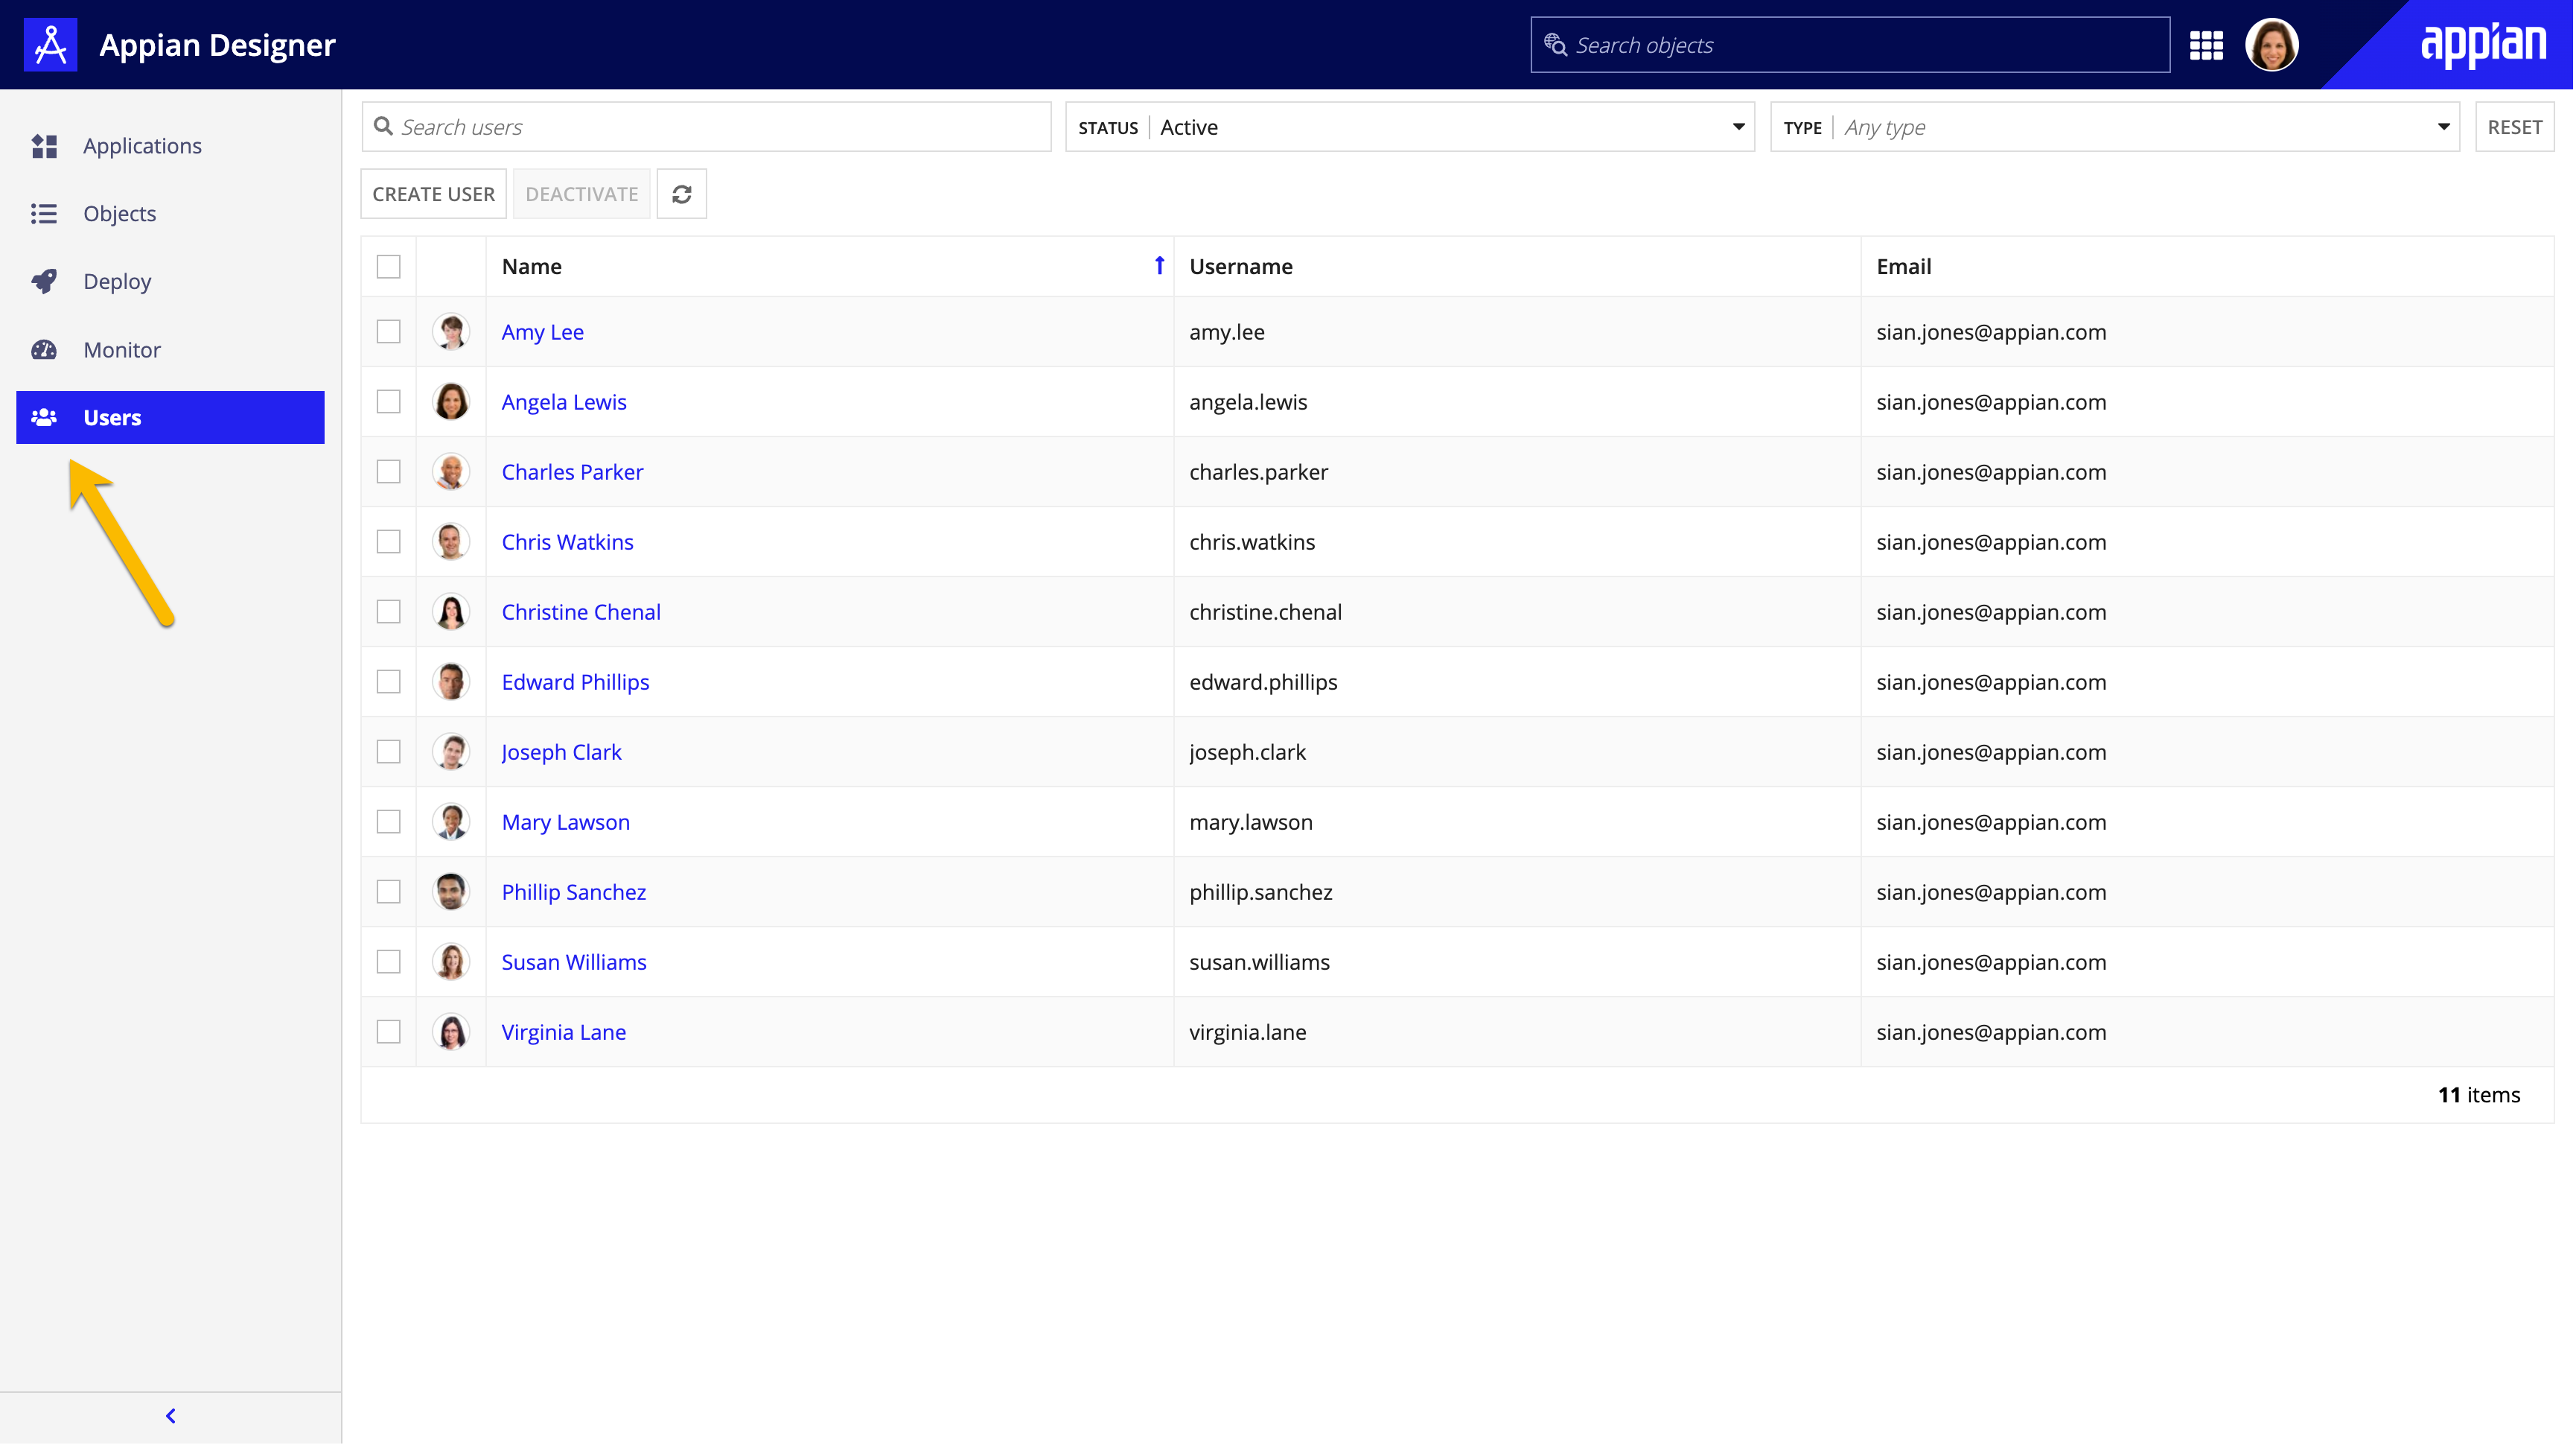
Task: Click Phillip Sanchez's profile picture
Action: 451,892
